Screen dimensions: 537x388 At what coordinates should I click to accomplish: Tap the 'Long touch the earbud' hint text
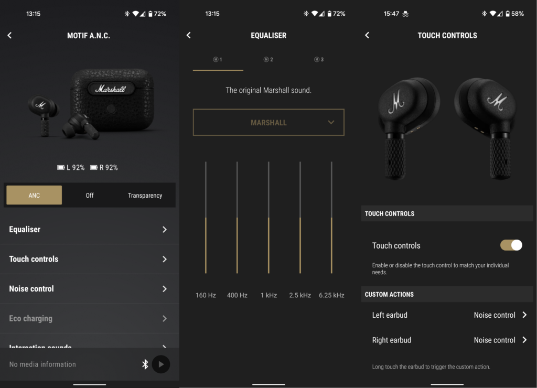431,367
